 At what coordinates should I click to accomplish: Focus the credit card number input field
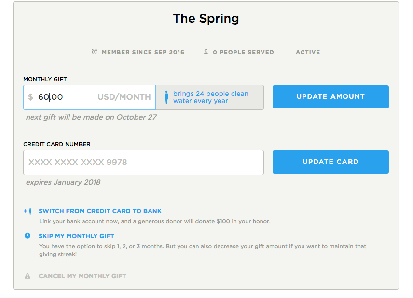(x=144, y=163)
